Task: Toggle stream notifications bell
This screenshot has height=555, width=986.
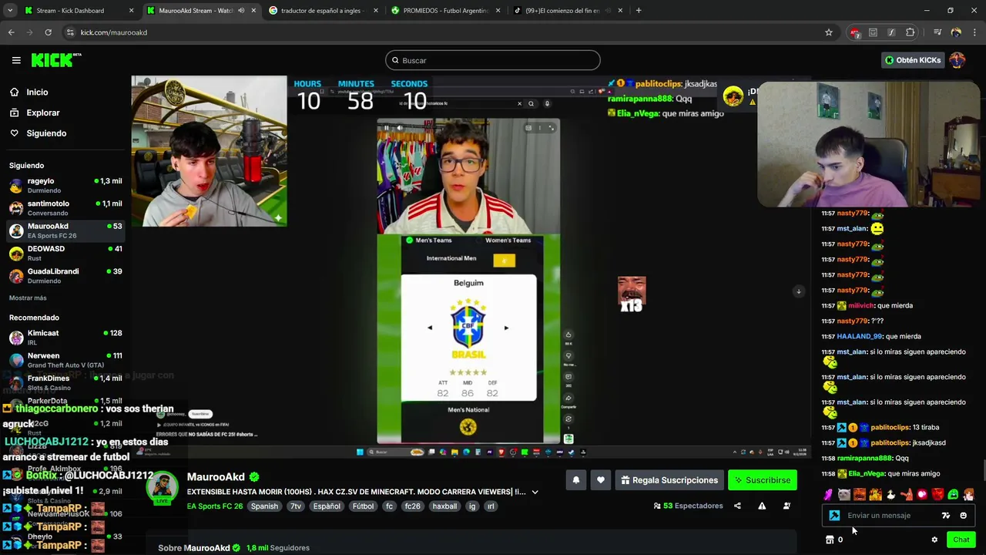Action: 575,480
